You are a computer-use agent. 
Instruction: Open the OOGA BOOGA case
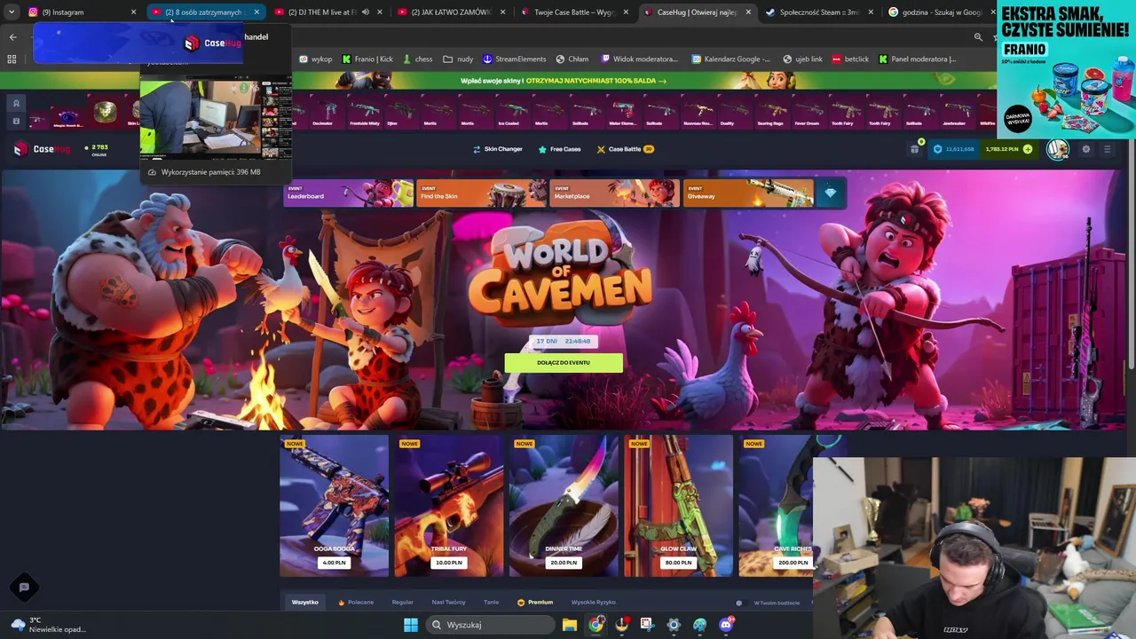[334, 506]
